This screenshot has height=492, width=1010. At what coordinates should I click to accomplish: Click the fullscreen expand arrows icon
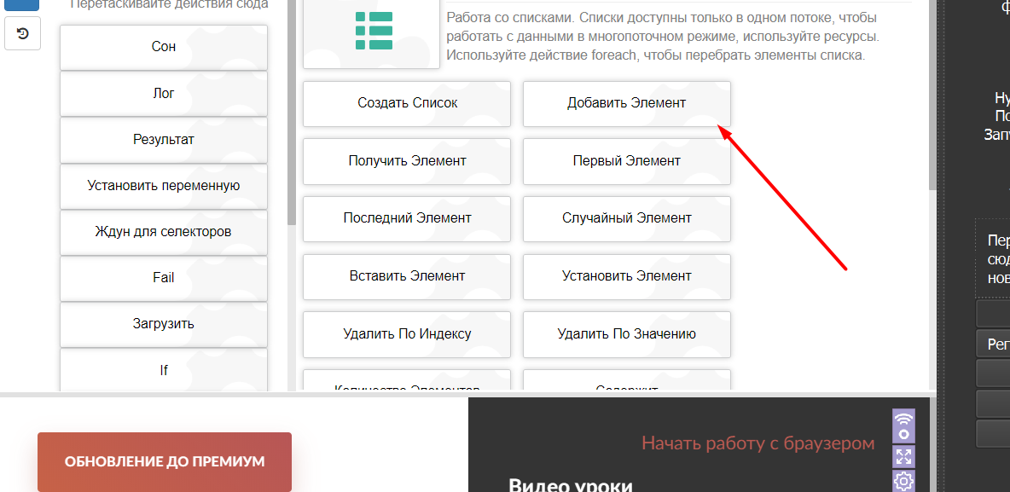click(903, 456)
